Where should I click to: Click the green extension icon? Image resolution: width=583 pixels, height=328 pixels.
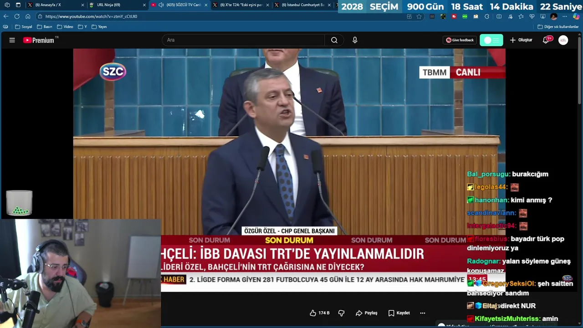coord(465,16)
